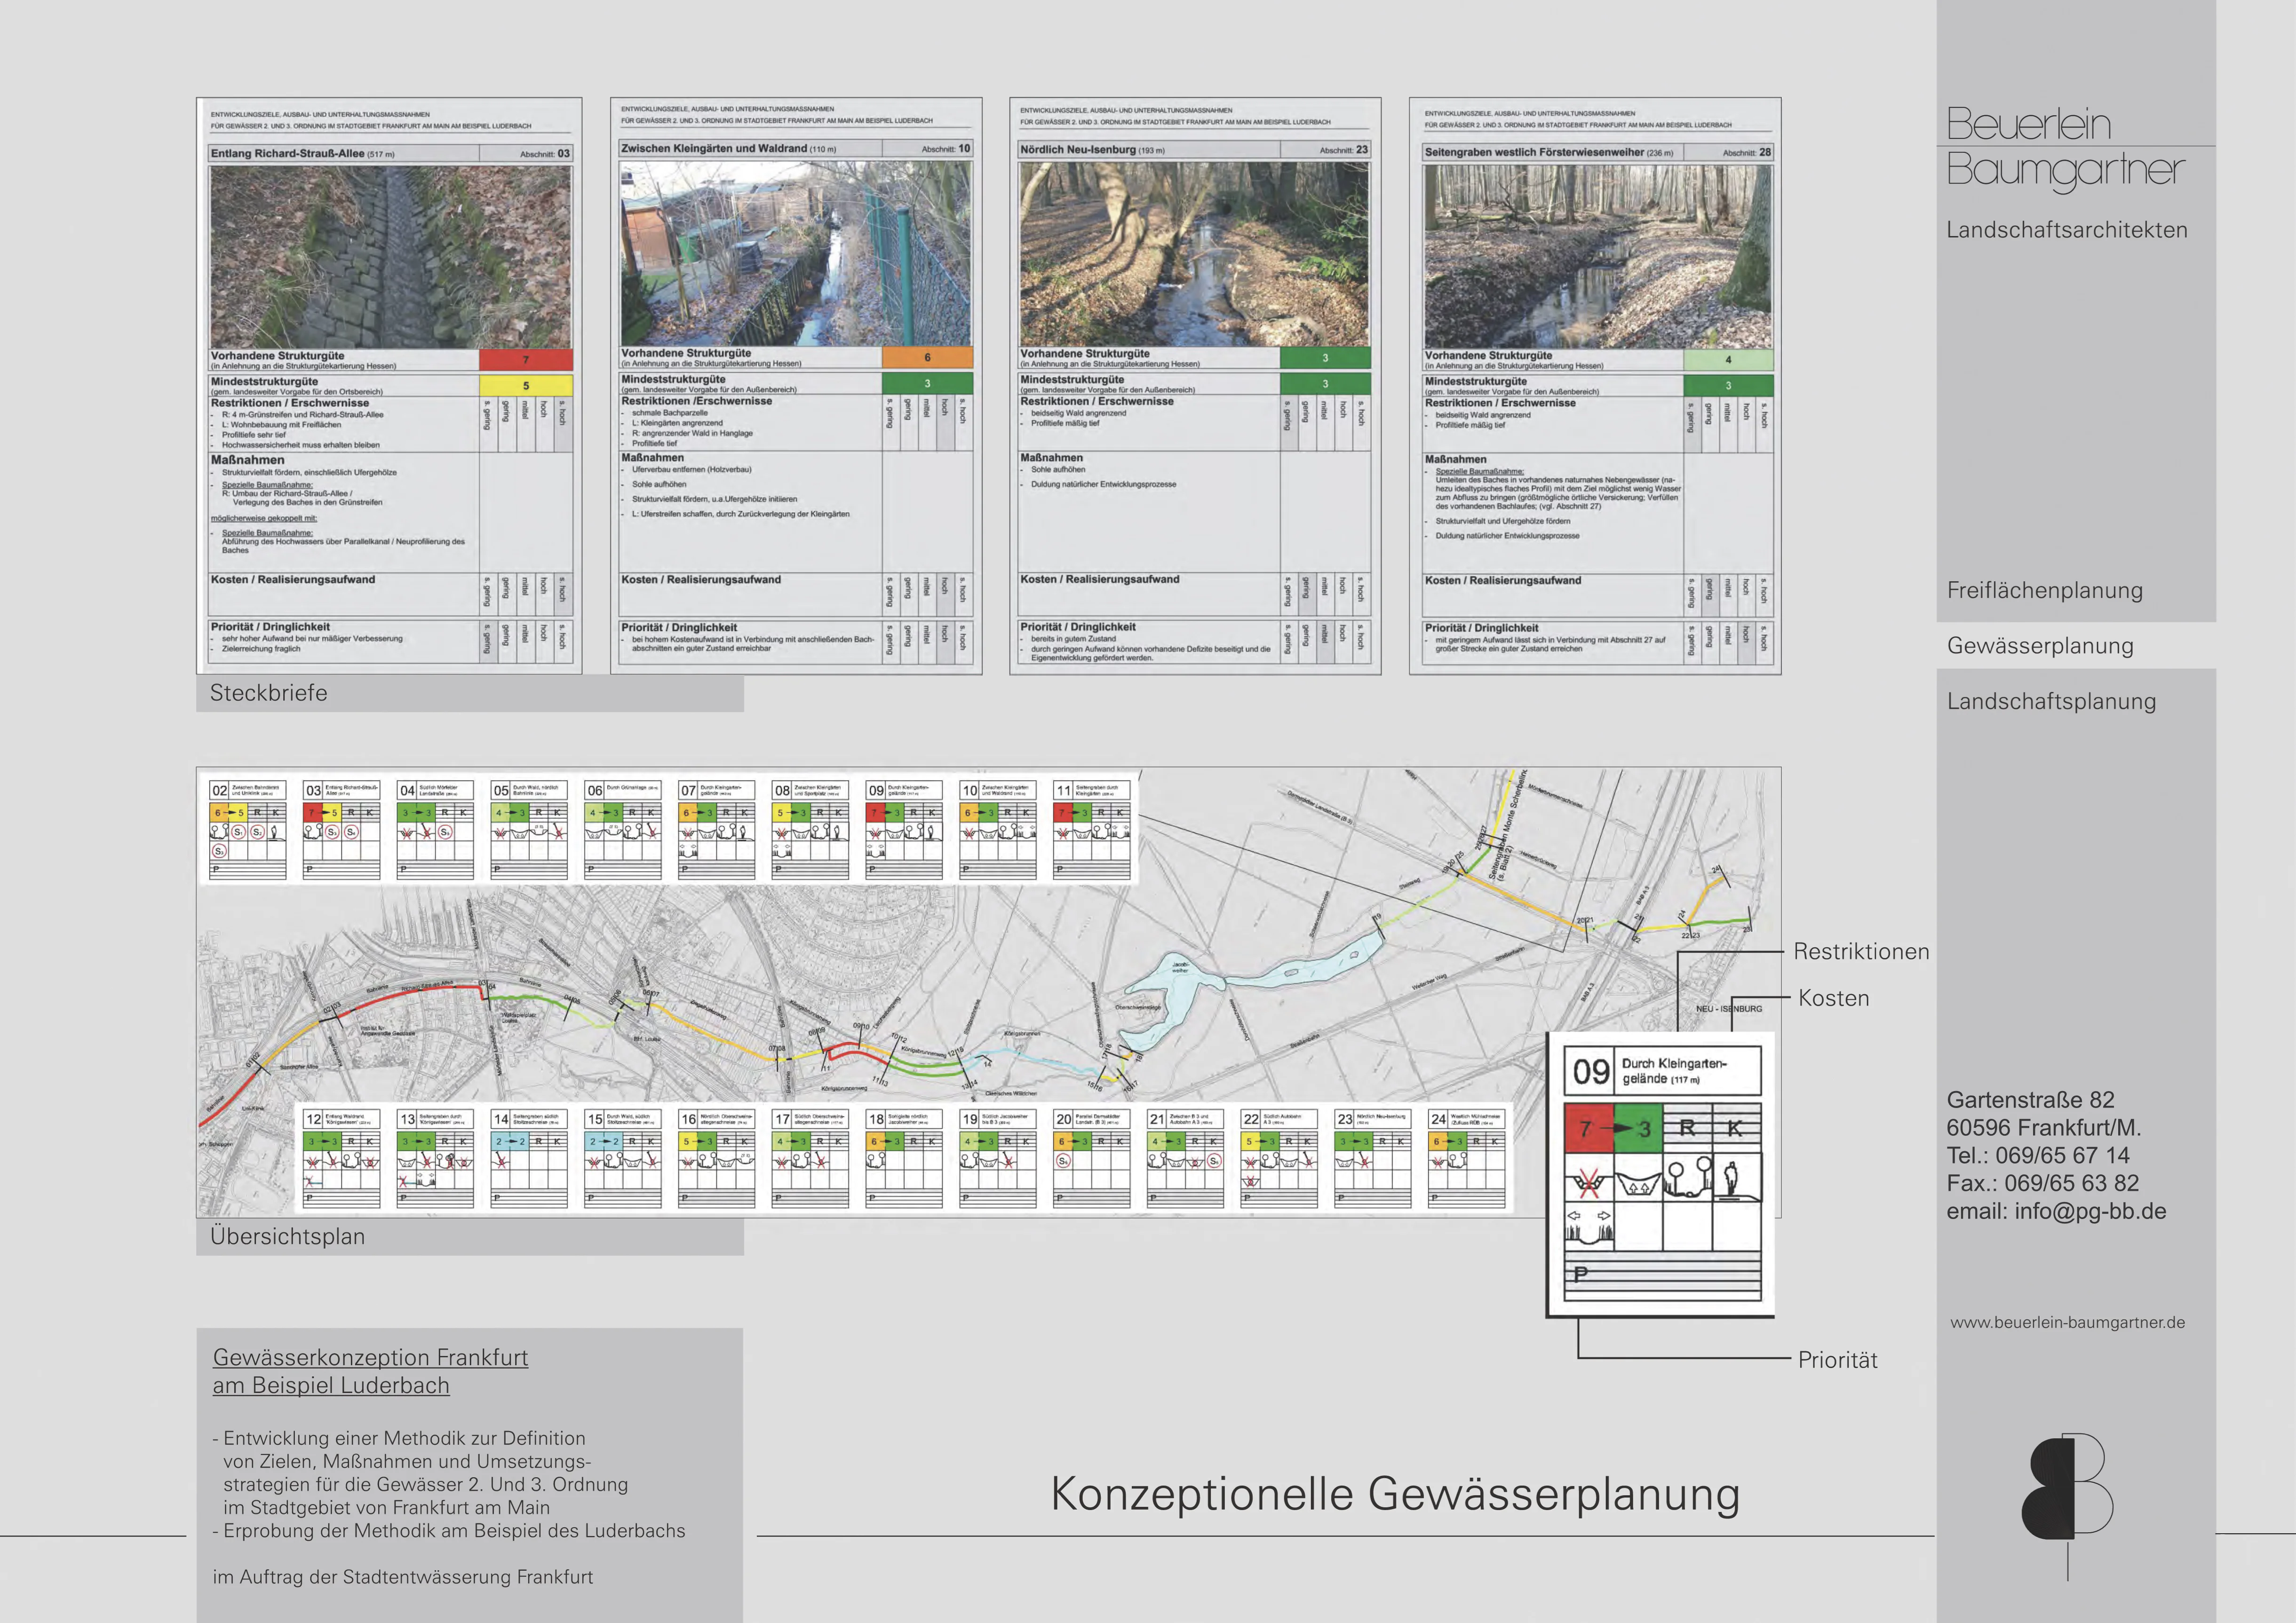
Task: Click the circled S5 symbol in tile 04
Action: pos(445,832)
